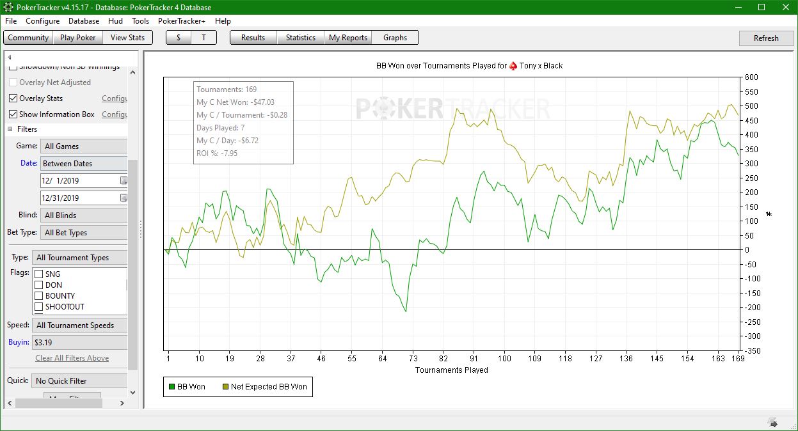The height and width of the screenshot is (431, 798).
Task: Open the Help menu
Action: 223,21
